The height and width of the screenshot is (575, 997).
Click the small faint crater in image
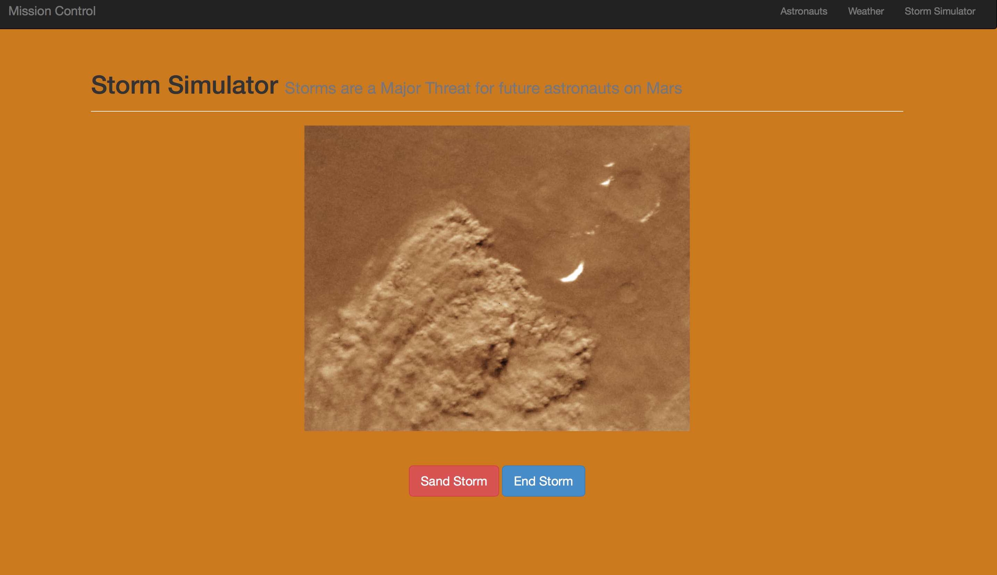[627, 292]
